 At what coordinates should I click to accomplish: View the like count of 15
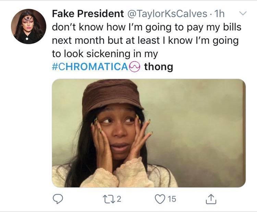172,199
